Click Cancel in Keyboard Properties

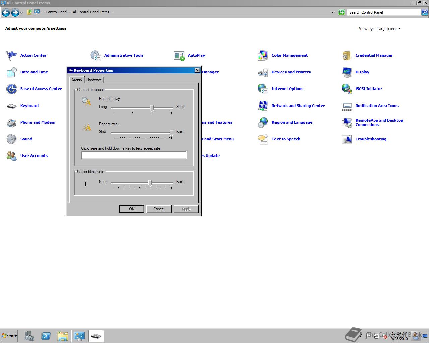[159, 209]
